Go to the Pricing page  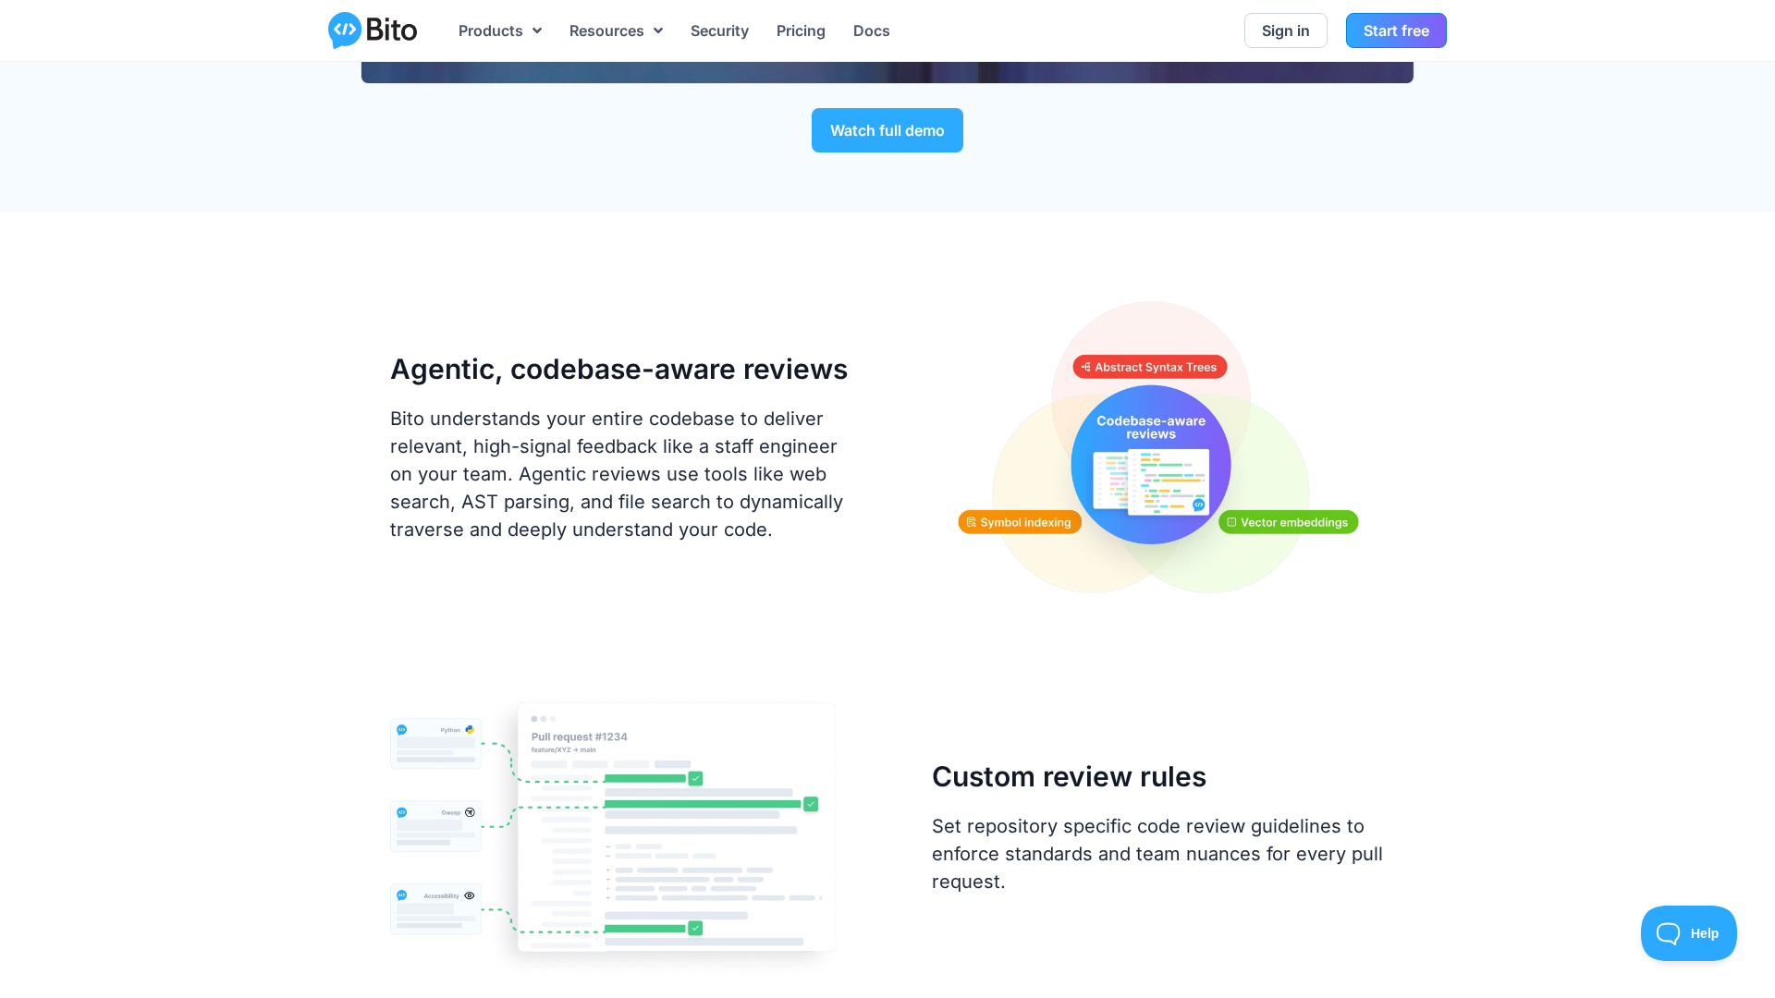click(x=801, y=30)
